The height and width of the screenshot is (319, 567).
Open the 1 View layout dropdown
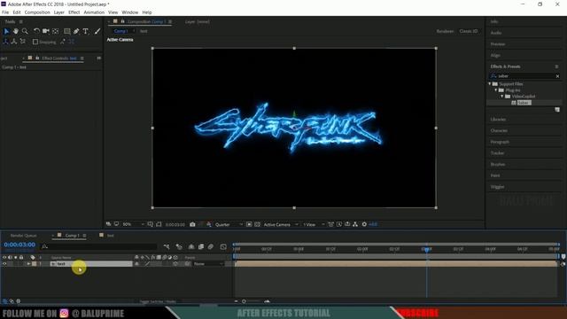point(313,224)
